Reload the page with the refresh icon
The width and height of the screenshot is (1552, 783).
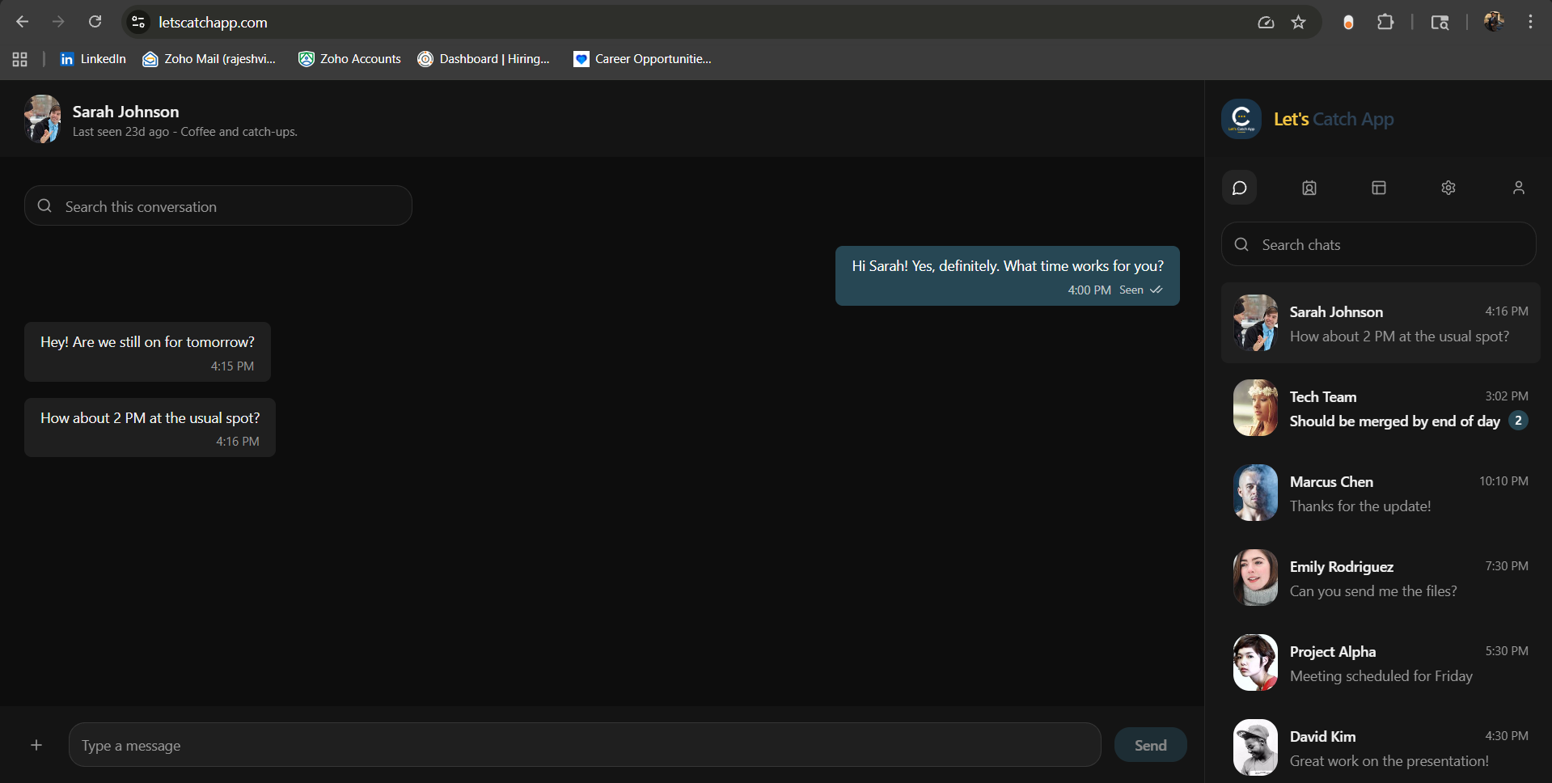click(x=95, y=22)
